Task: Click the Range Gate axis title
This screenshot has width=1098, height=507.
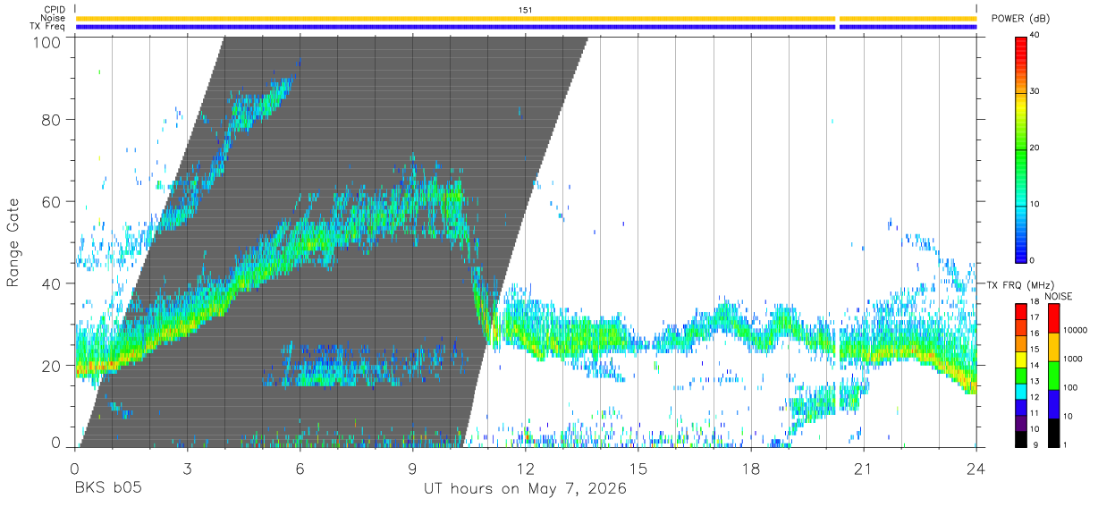Action: coord(13,242)
